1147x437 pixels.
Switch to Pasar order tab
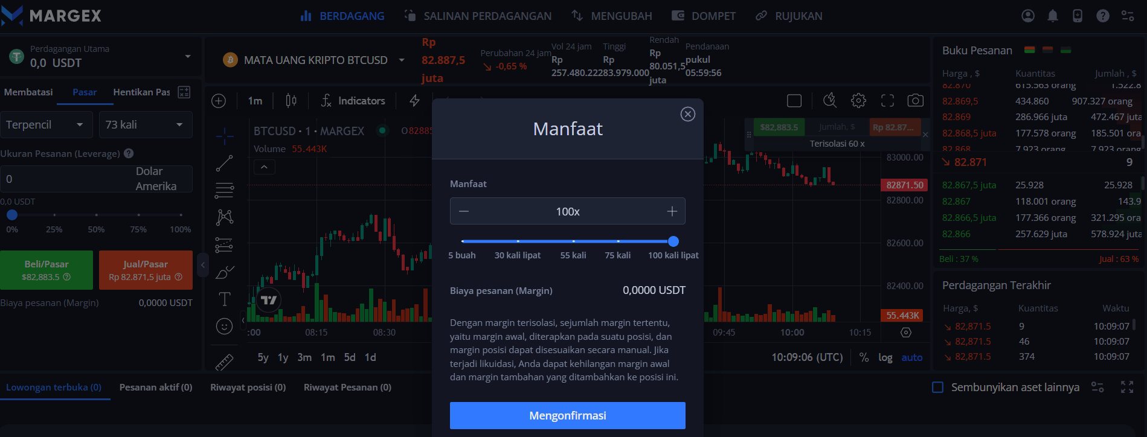coord(85,92)
